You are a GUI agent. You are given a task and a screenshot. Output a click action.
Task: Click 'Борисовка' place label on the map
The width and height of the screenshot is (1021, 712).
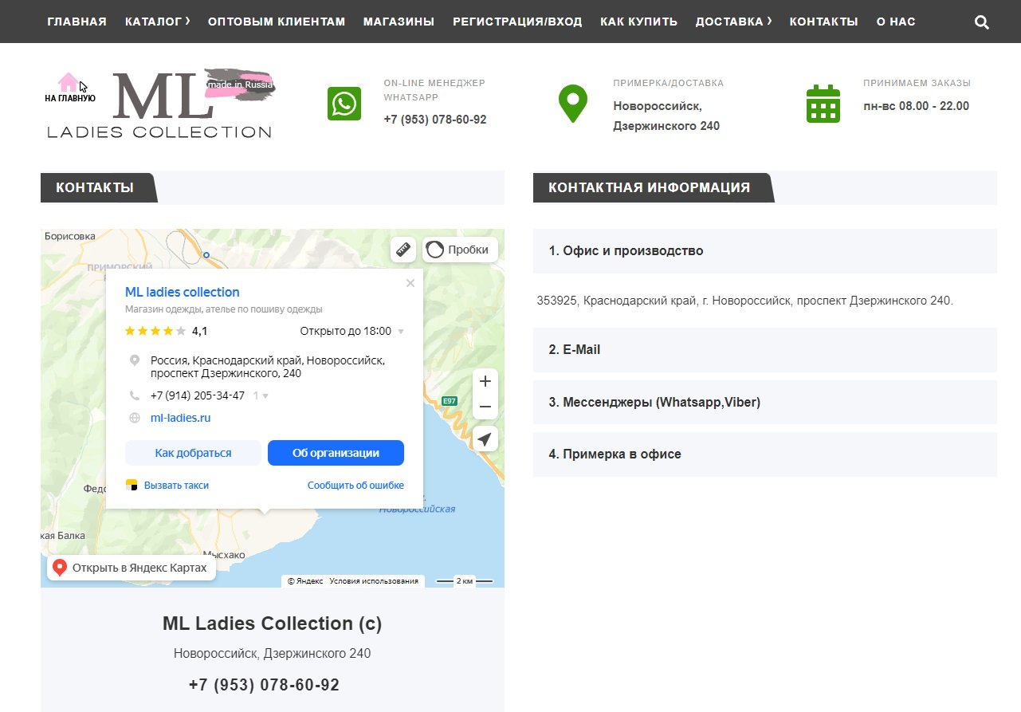[70, 237]
